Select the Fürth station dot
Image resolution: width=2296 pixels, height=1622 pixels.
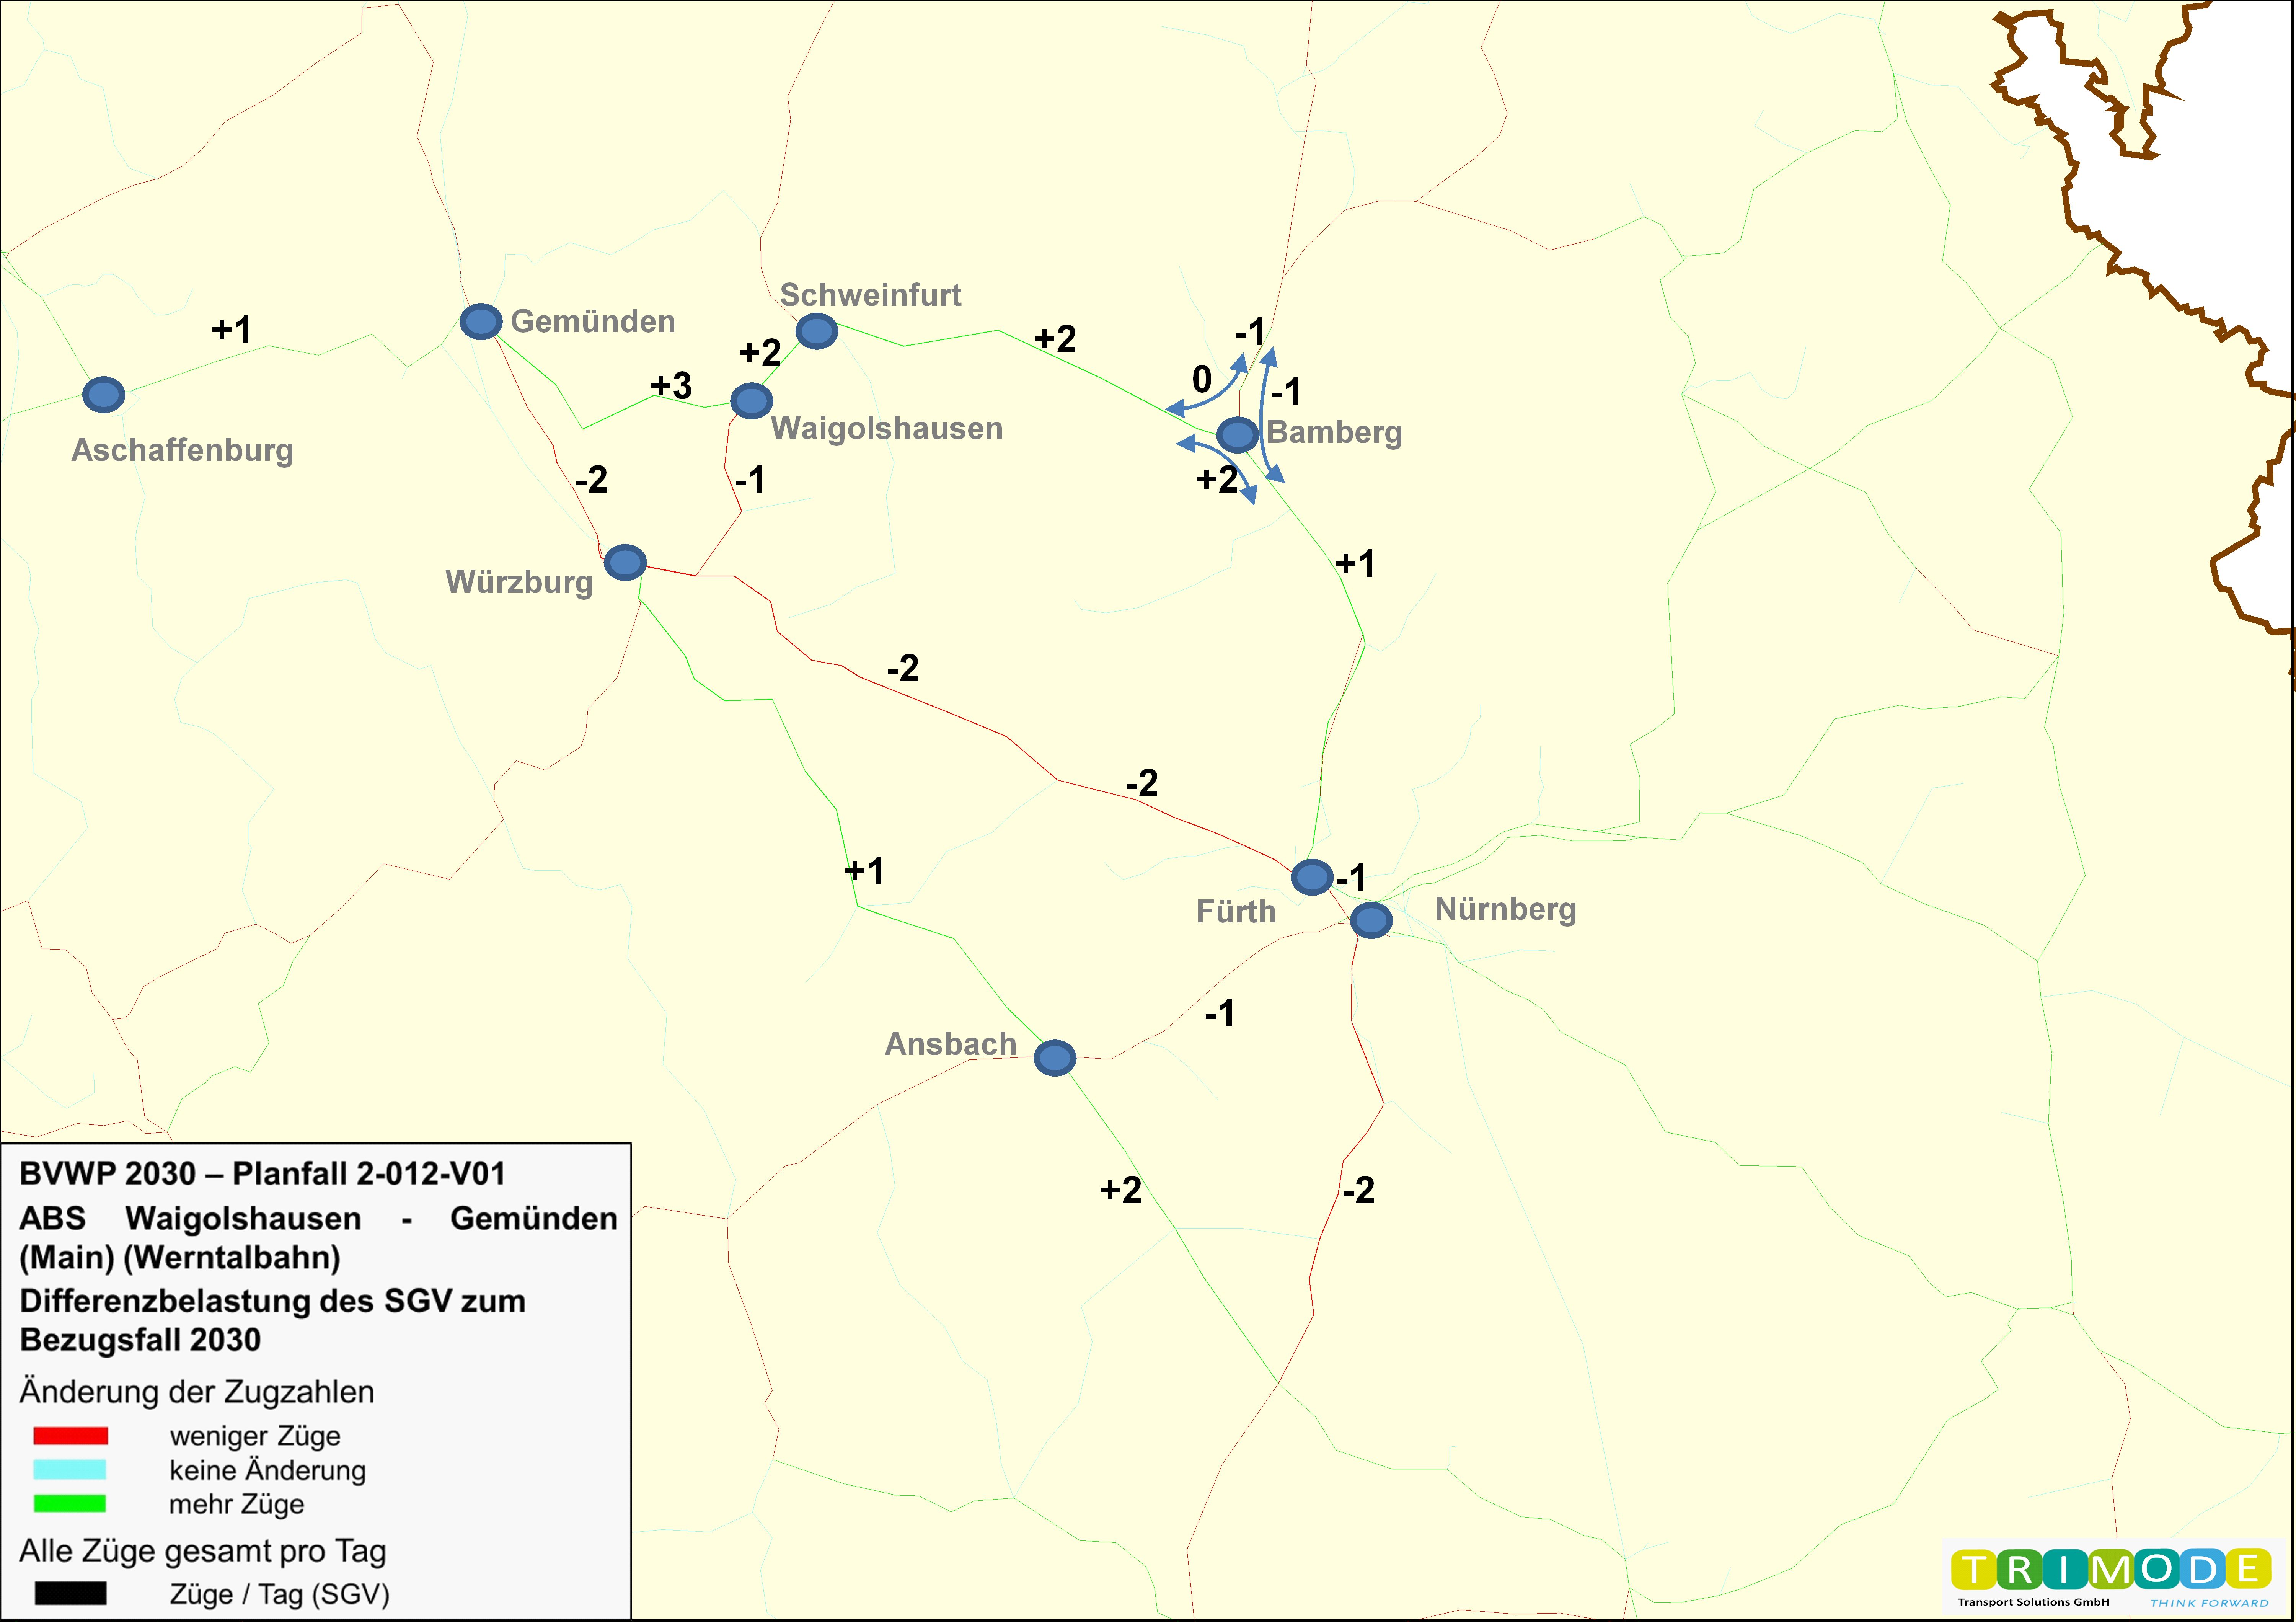tap(1312, 877)
